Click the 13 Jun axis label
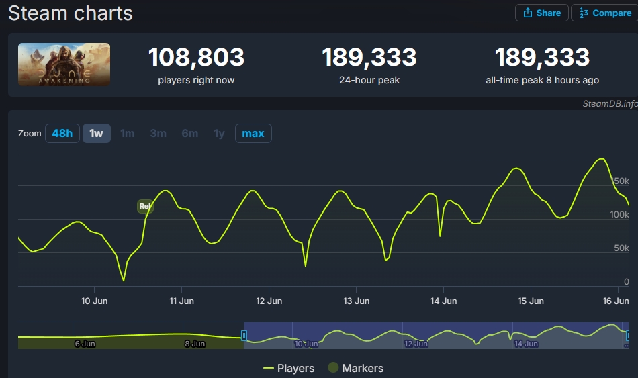Image resolution: width=638 pixels, height=378 pixels. pos(357,301)
